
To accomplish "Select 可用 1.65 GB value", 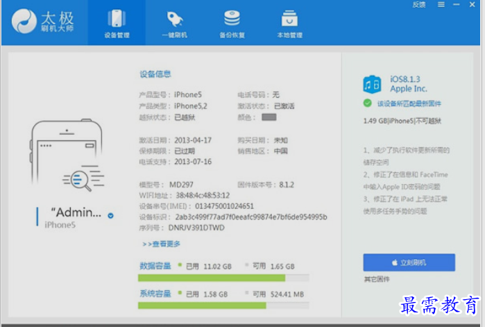I will 274,266.
